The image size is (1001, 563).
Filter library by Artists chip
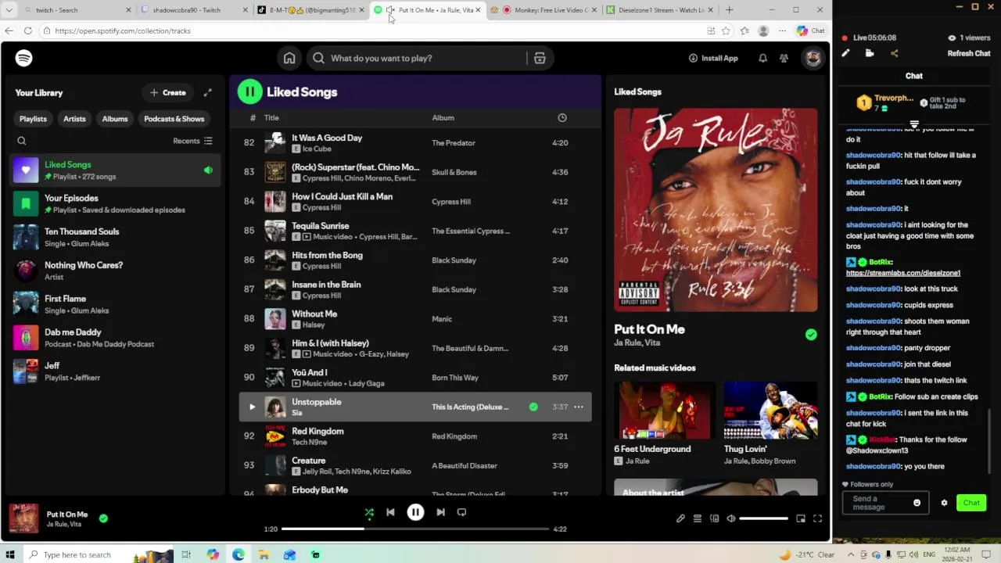pos(74,119)
